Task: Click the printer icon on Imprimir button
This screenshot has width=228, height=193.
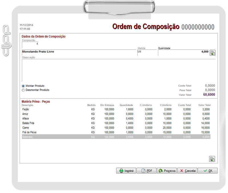Action: (x=121, y=171)
